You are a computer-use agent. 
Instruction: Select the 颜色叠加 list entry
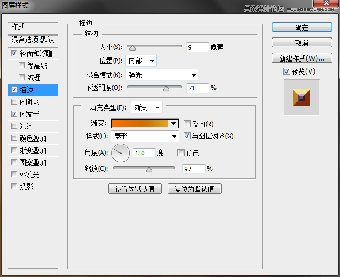pos(33,138)
